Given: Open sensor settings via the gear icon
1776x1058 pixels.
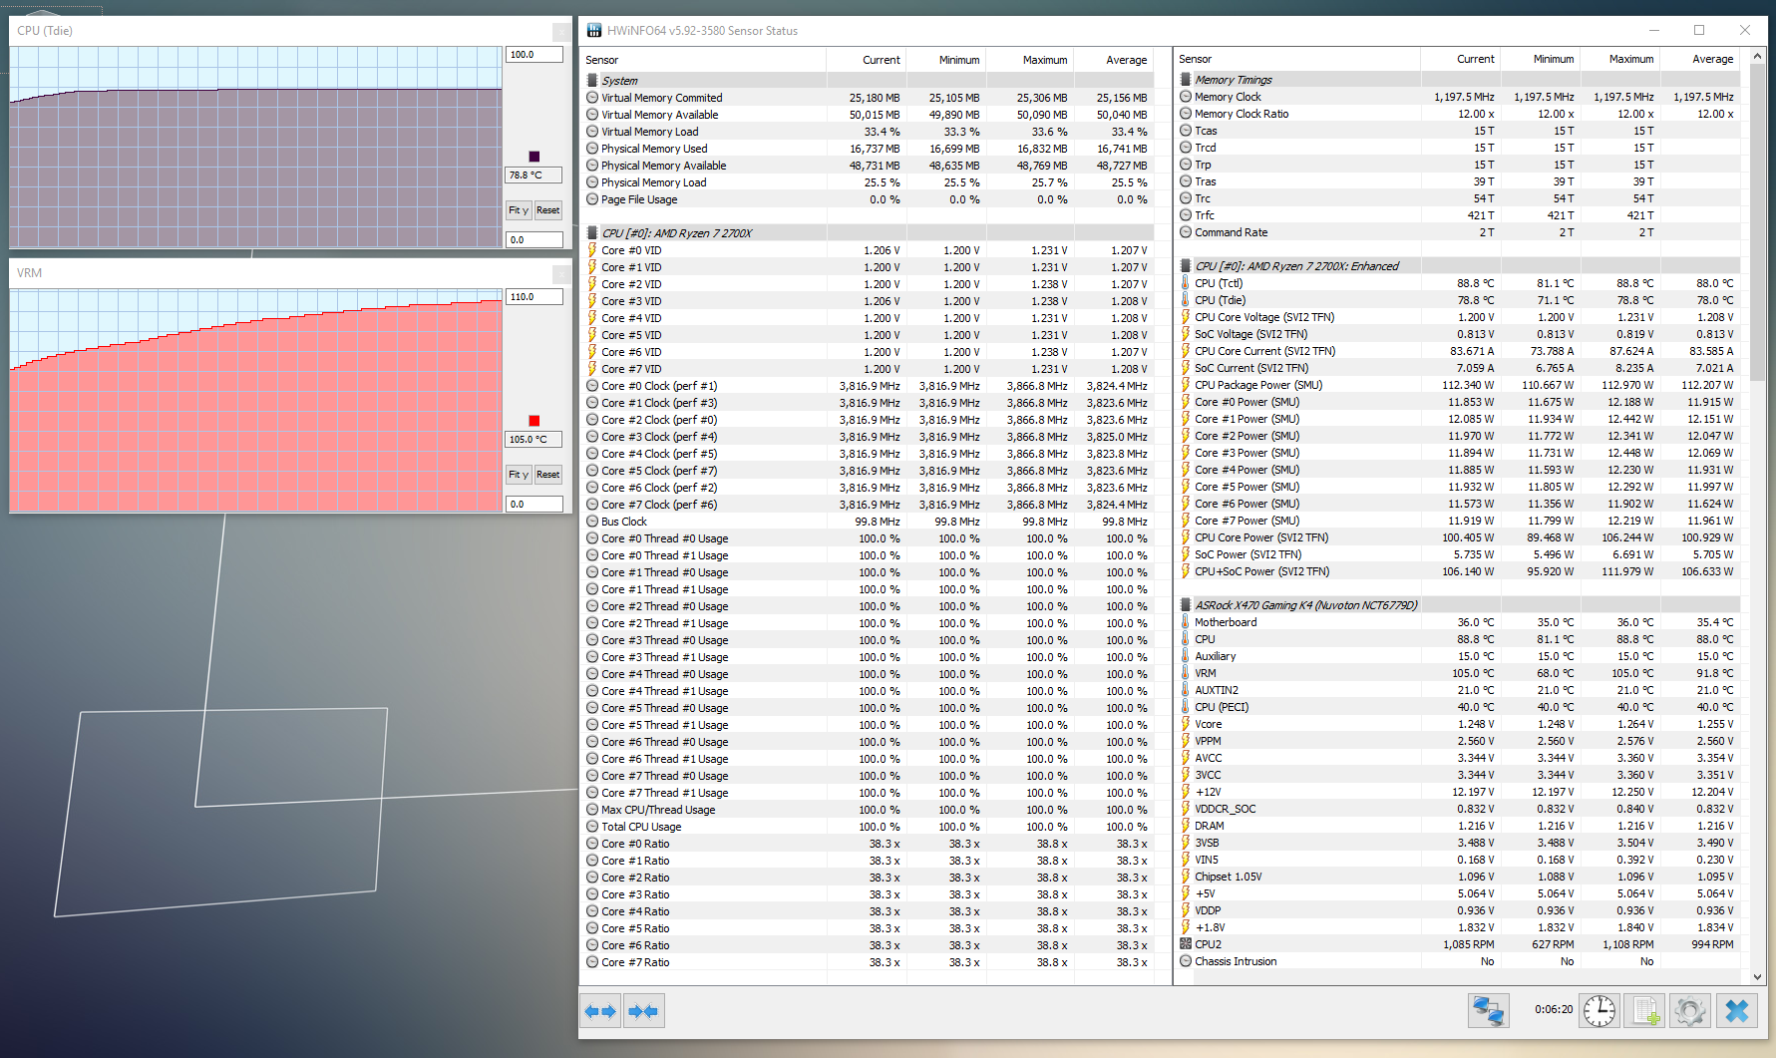Looking at the screenshot, I should pos(1690,1011).
